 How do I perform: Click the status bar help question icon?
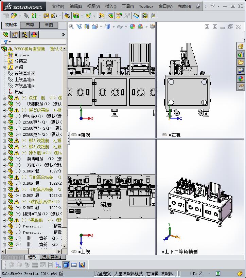pyautogui.click(x=218, y=274)
